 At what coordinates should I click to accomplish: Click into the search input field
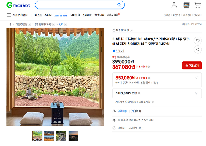(76, 5)
